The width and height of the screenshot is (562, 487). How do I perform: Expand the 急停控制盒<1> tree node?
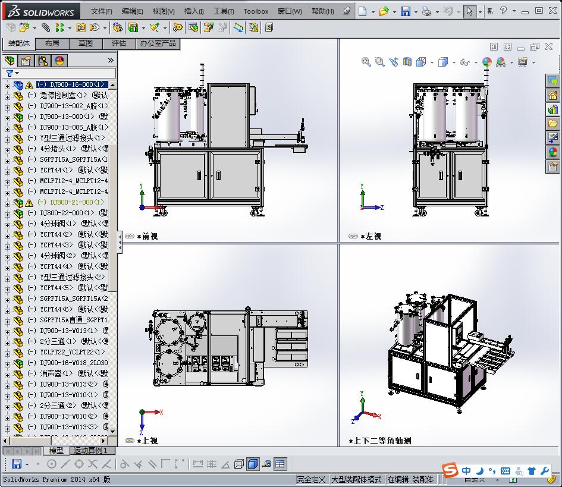pos(7,96)
